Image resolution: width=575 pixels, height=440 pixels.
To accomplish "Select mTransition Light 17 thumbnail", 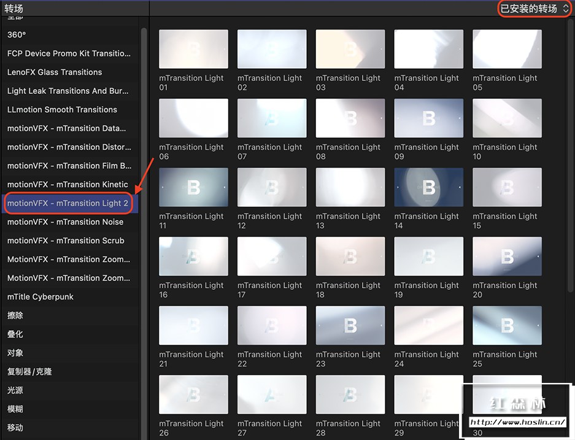I will 272,257.
